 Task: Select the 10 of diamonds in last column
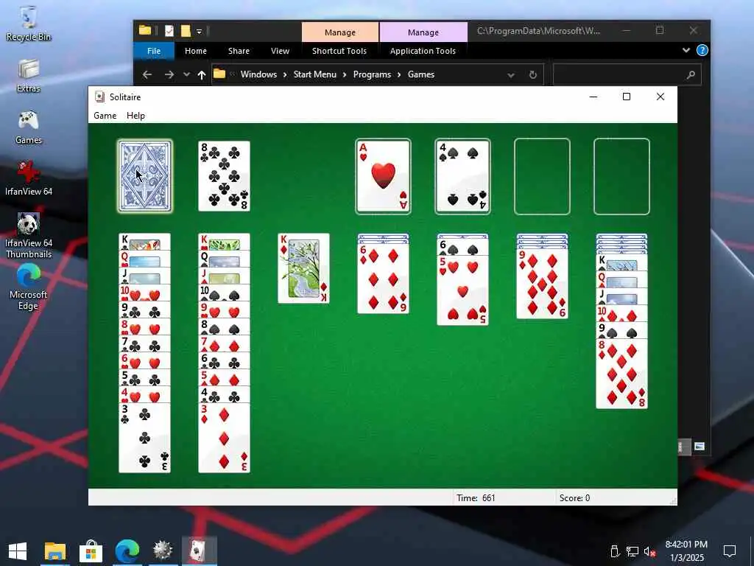(x=621, y=313)
